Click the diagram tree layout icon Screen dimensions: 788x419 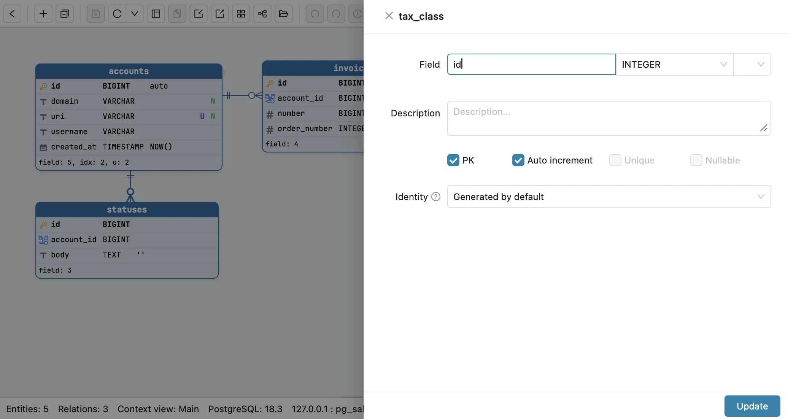(x=262, y=14)
